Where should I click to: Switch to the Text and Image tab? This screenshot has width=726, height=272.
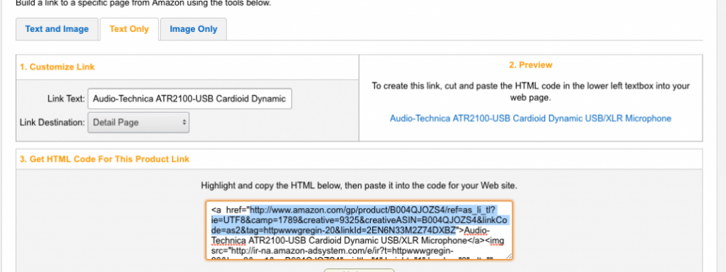coord(57,29)
